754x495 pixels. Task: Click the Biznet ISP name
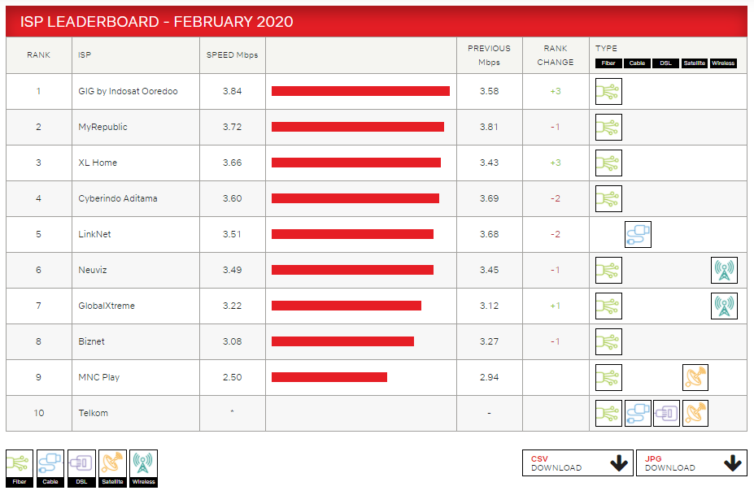pos(91,341)
